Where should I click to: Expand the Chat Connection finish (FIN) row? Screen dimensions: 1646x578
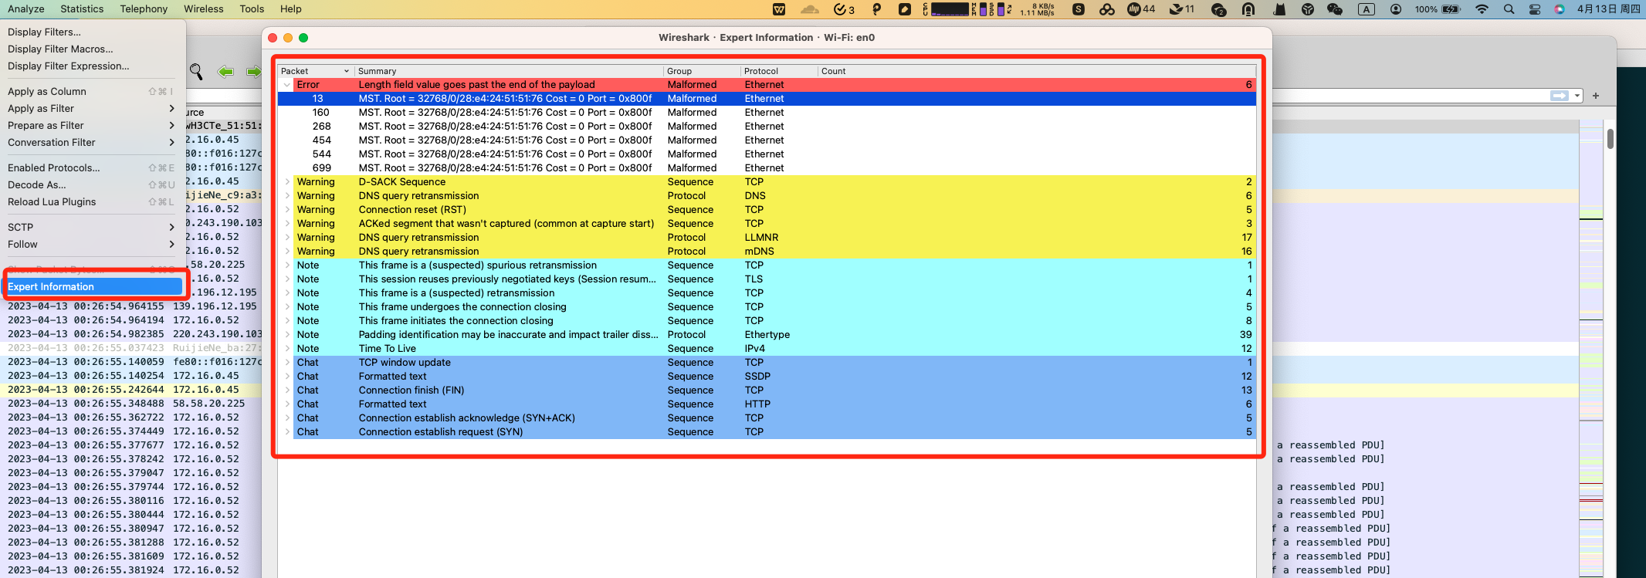click(287, 390)
